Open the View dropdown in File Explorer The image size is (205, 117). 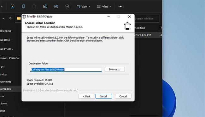104,6
